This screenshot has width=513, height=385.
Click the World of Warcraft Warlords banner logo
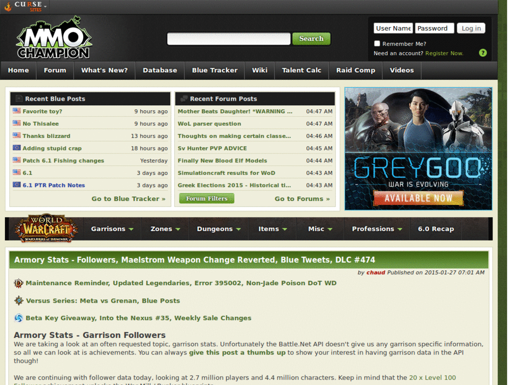coord(46,229)
